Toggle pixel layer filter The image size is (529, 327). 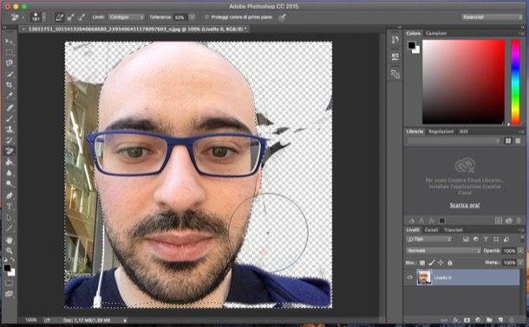pyautogui.click(x=466, y=239)
